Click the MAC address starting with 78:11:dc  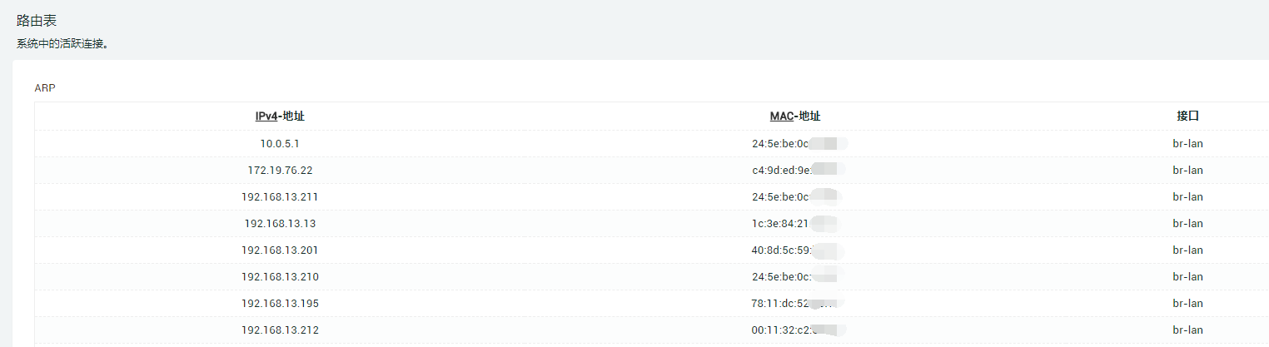tap(798, 303)
